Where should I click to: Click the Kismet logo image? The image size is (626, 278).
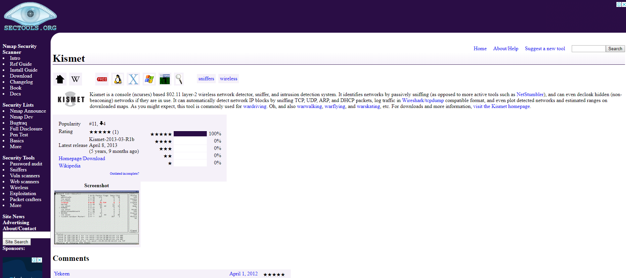point(71,99)
